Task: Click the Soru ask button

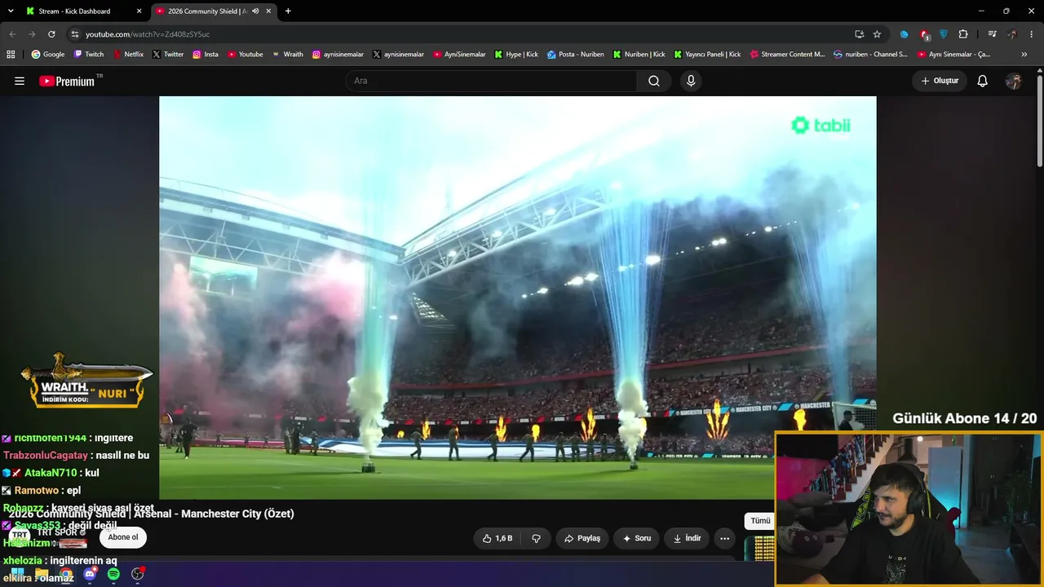Action: (x=637, y=538)
